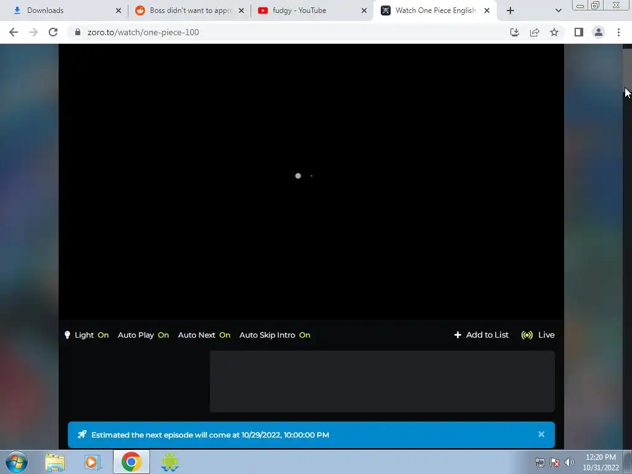Click the Live watch-together button

click(538, 335)
